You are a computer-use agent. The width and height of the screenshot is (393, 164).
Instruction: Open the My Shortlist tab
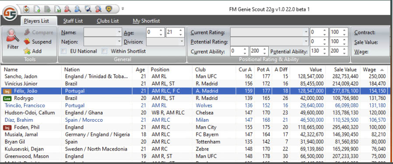(x=146, y=21)
